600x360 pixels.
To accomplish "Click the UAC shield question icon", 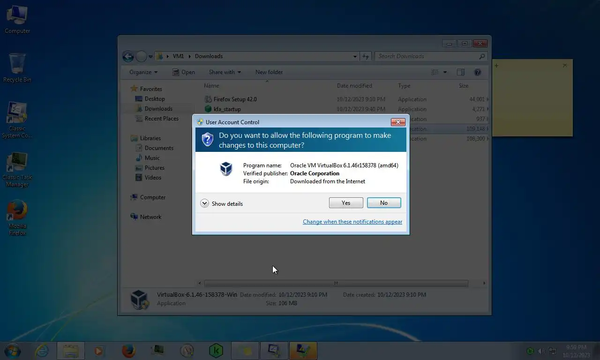I will [207, 140].
